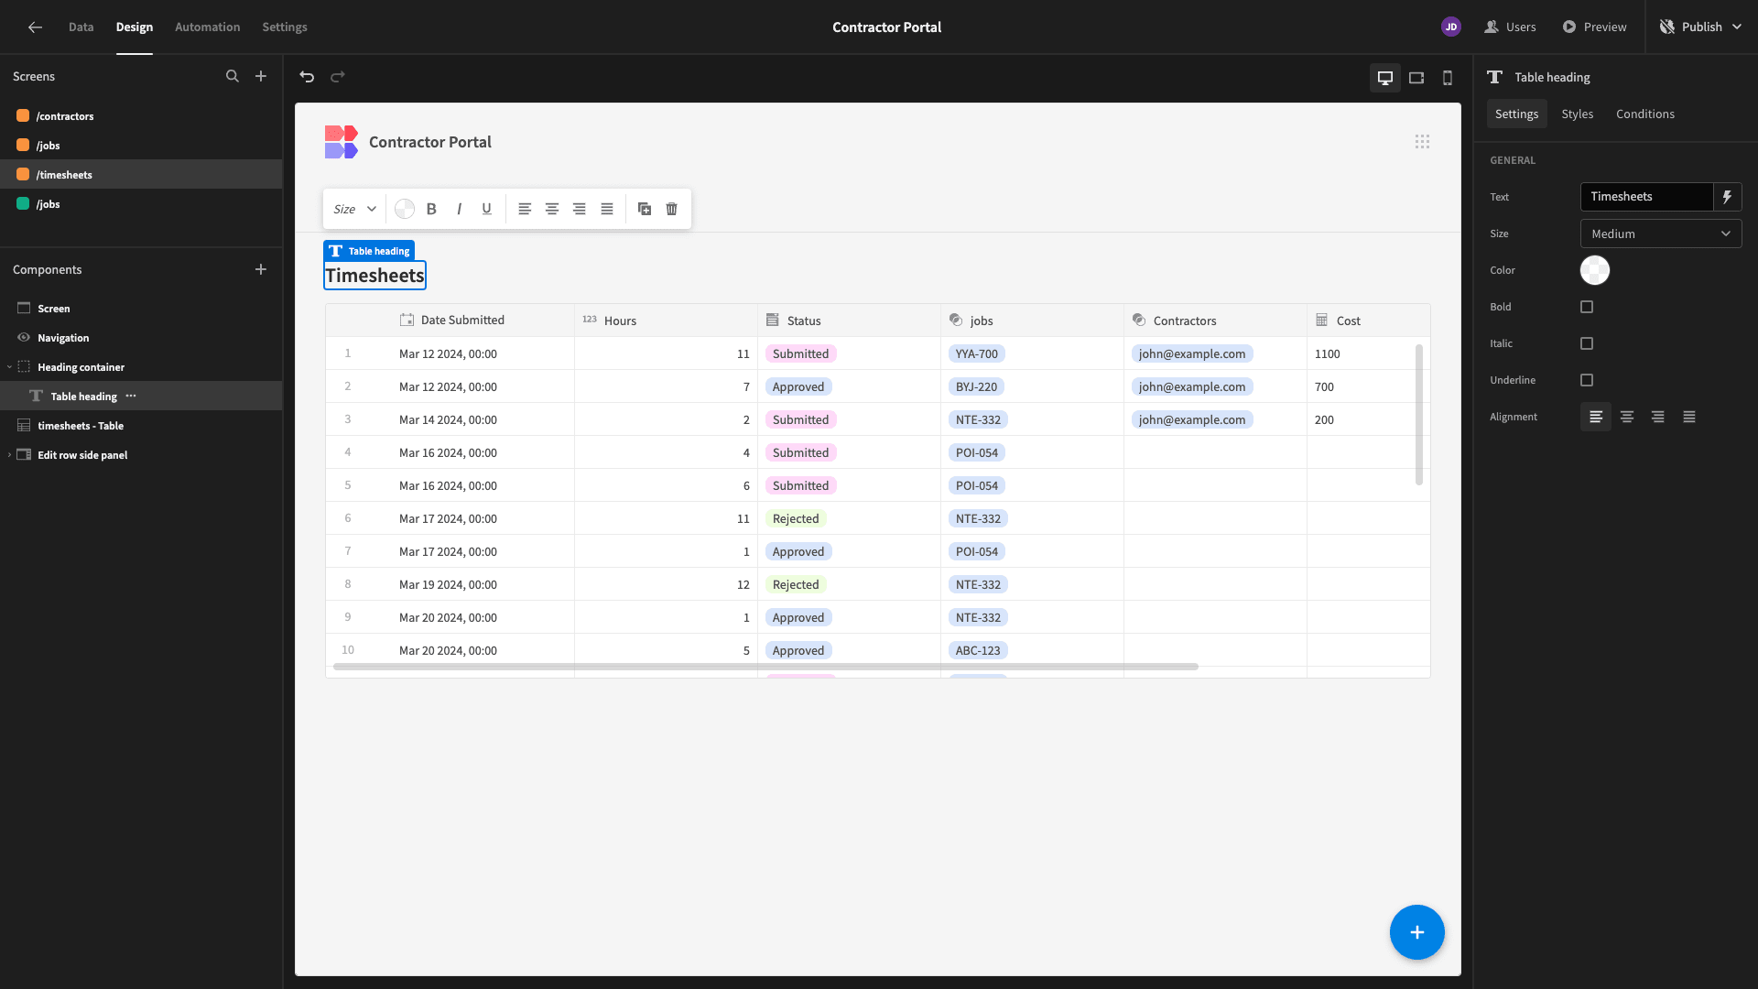The image size is (1758, 989).
Task: Select the bold formatting icon
Action: click(432, 209)
